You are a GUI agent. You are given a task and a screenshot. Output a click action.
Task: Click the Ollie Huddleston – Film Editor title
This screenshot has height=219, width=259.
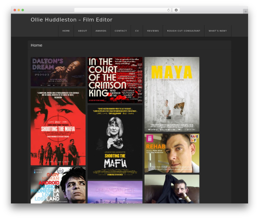pyautogui.click(x=71, y=20)
